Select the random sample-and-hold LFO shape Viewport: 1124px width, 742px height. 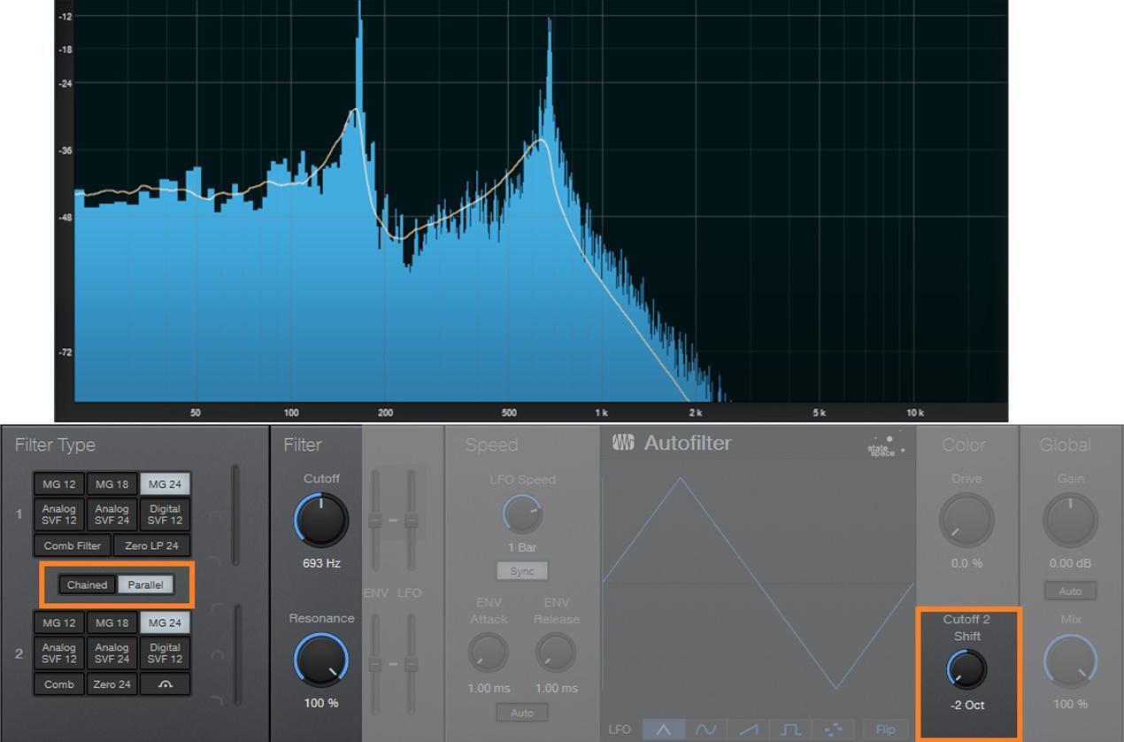pos(835,729)
